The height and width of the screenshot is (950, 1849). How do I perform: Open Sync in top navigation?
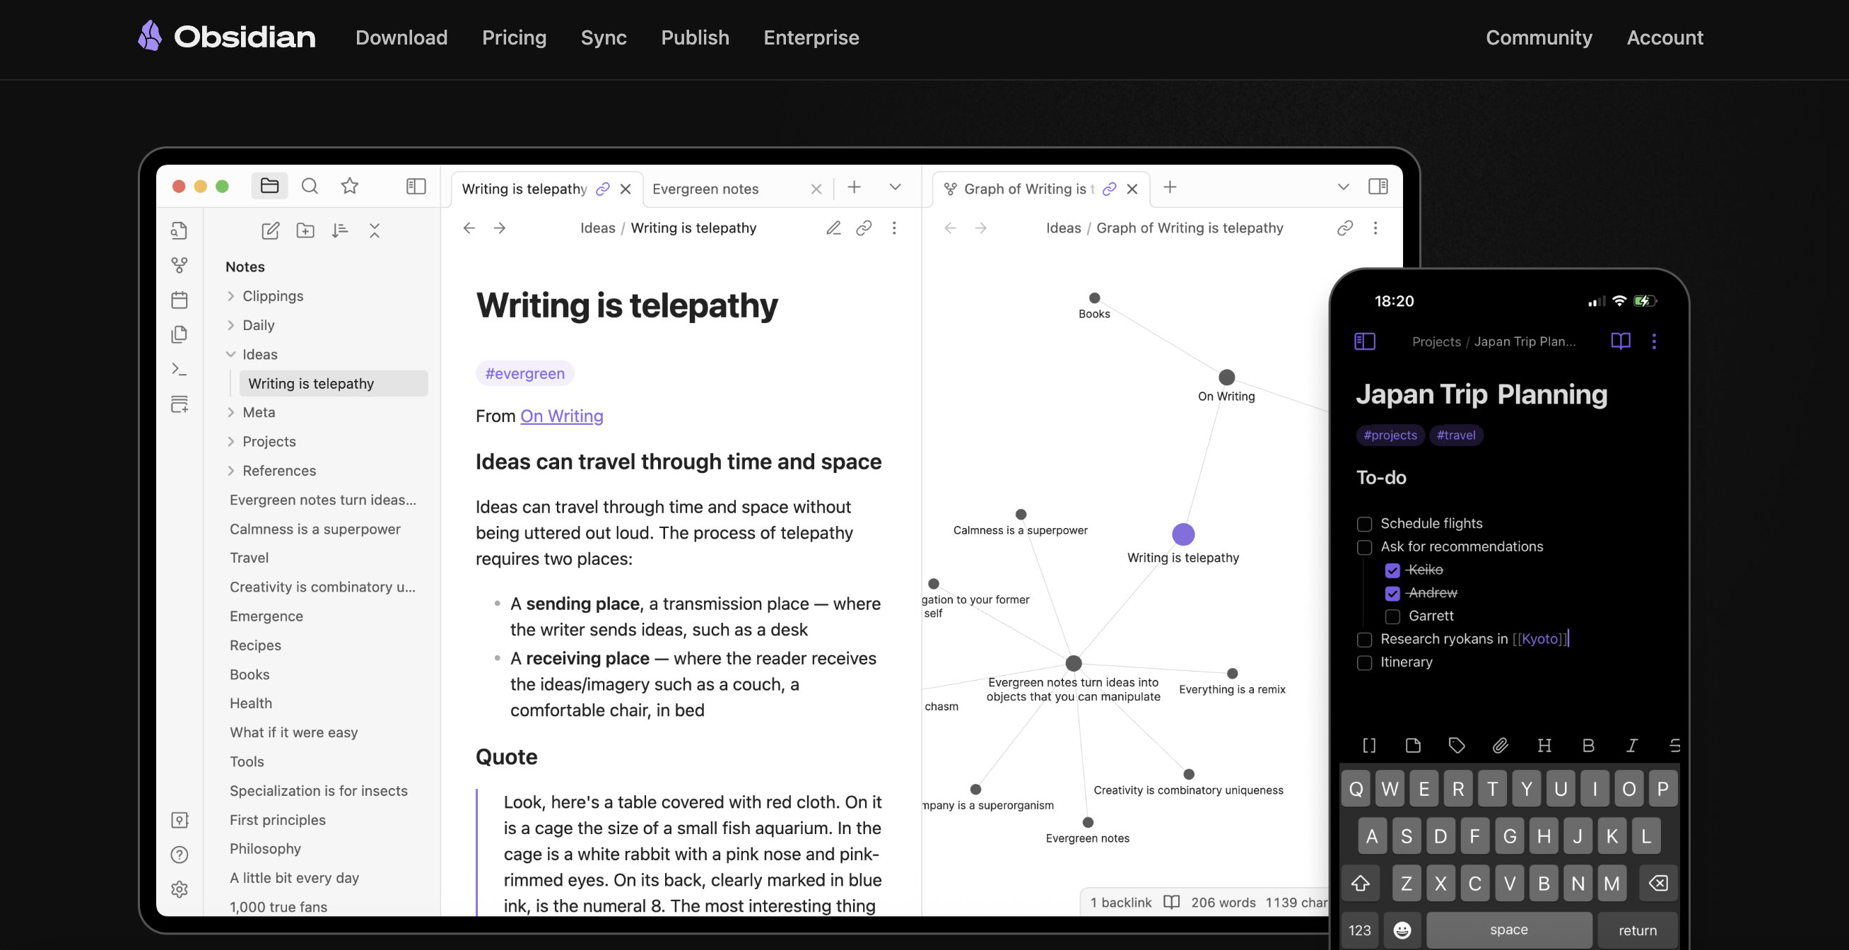(x=603, y=37)
